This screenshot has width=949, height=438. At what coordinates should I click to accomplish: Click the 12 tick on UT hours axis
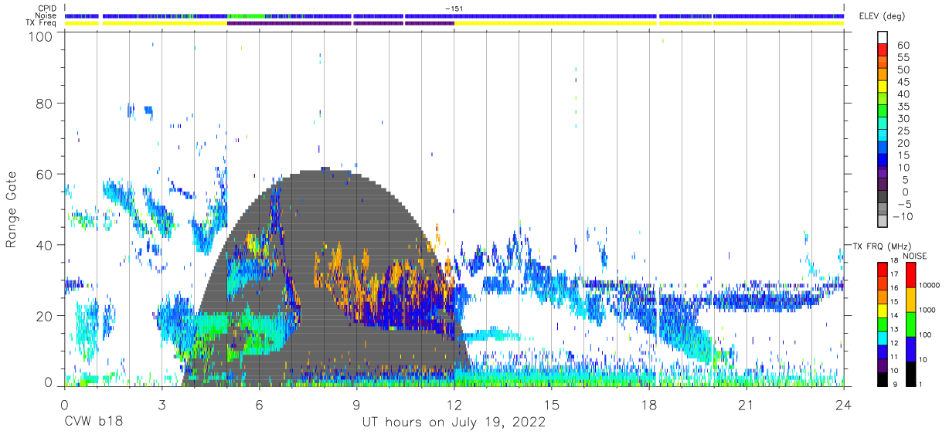[454, 405]
